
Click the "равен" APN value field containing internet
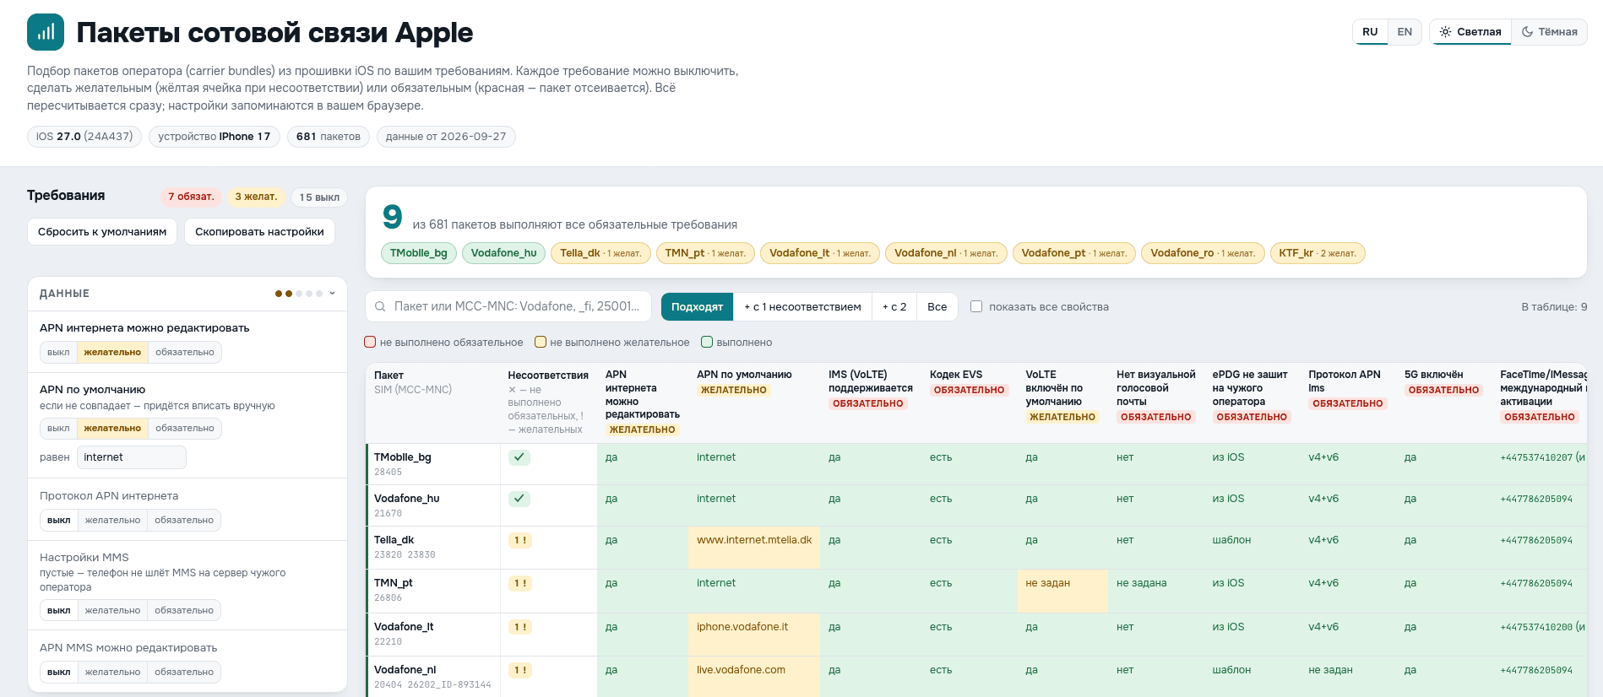[x=132, y=457]
